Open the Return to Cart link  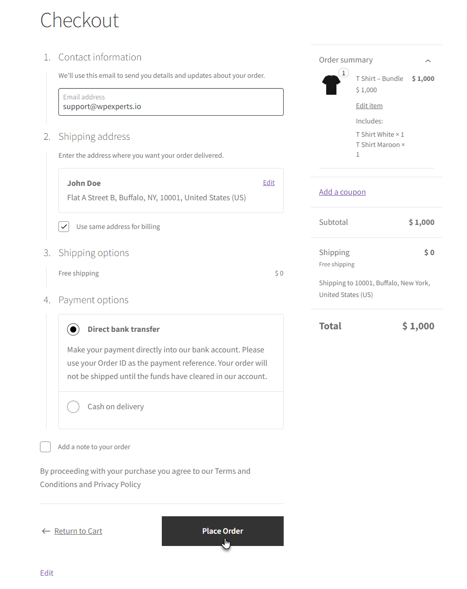pos(78,531)
